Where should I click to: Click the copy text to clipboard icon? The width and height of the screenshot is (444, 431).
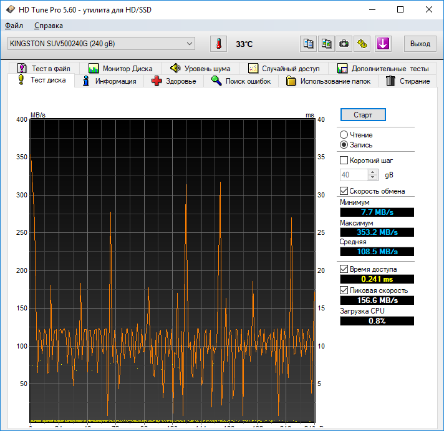[x=308, y=44]
